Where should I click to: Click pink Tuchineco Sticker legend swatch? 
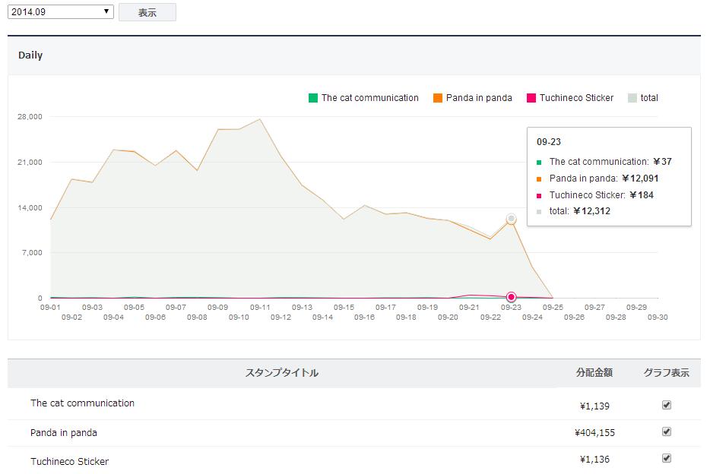[531, 98]
